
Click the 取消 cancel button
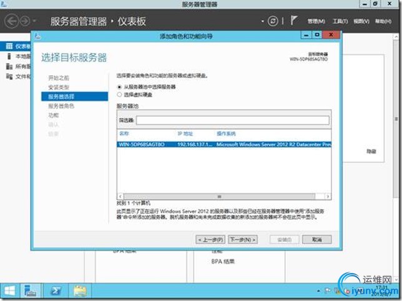(x=317, y=239)
